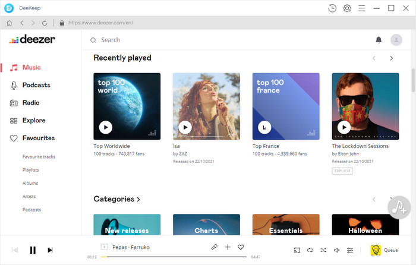The width and height of the screenshot is (416, 265).
Task: Show next Recently played items
Action: 391,58
